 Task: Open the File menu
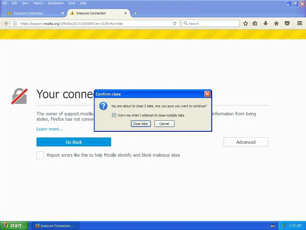[x=4, y=3]
